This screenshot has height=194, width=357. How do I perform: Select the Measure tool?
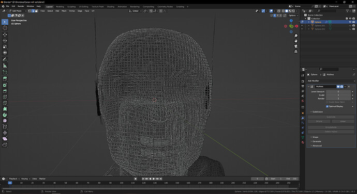[x=5, y=66]
